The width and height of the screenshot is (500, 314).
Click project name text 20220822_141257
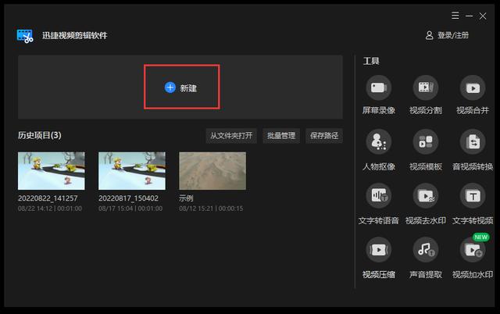pyautogui.click(x=48, y=198)
